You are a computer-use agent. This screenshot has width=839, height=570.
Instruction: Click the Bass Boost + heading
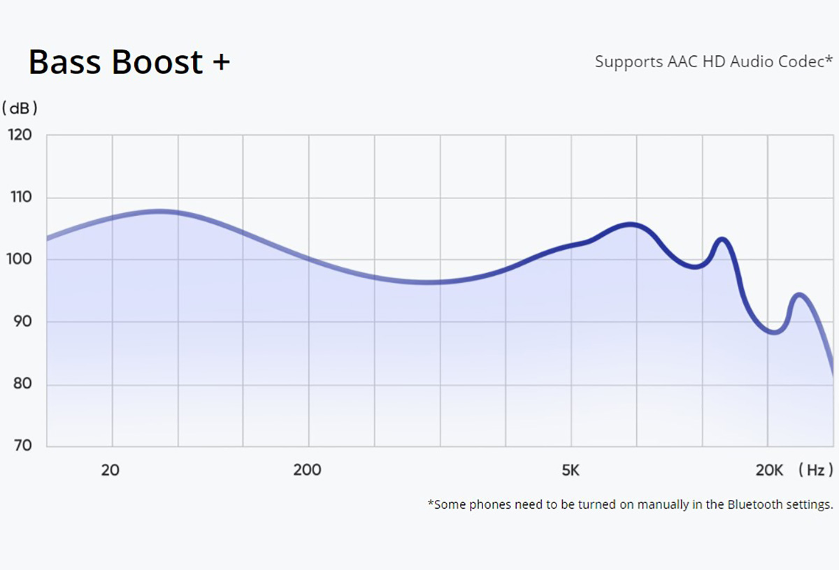(x=129, y=62)
